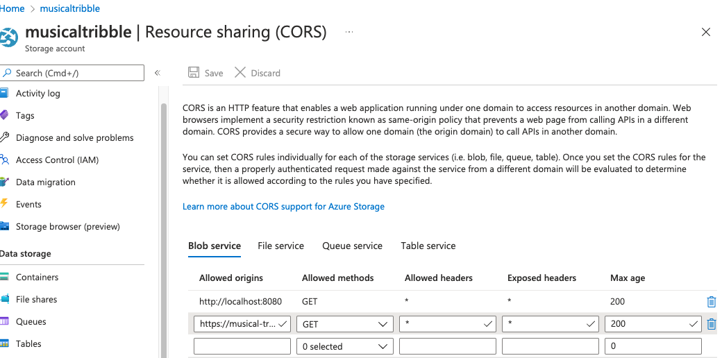
Task: Open Activity log in the sidebar
Action: pyautogui.click(x=37, y=94)
